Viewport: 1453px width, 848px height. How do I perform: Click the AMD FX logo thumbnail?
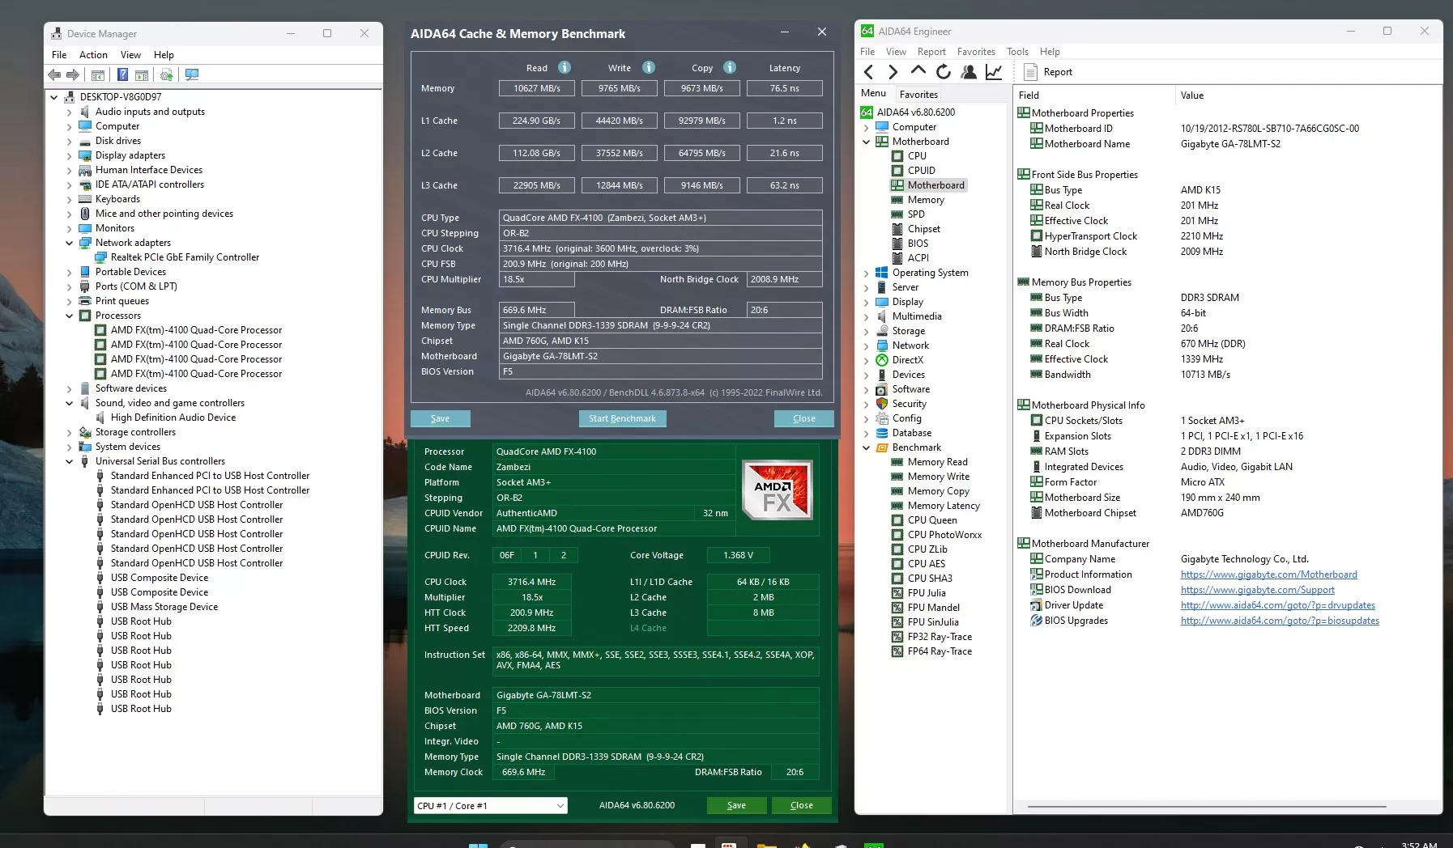(777, 490)
